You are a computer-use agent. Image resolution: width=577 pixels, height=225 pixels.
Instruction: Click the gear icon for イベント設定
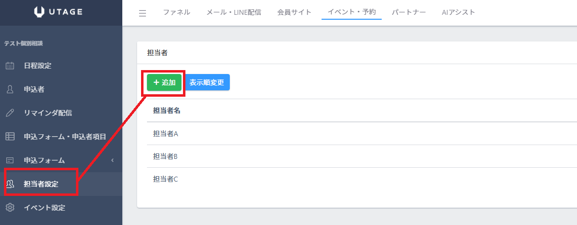point(10,208)
